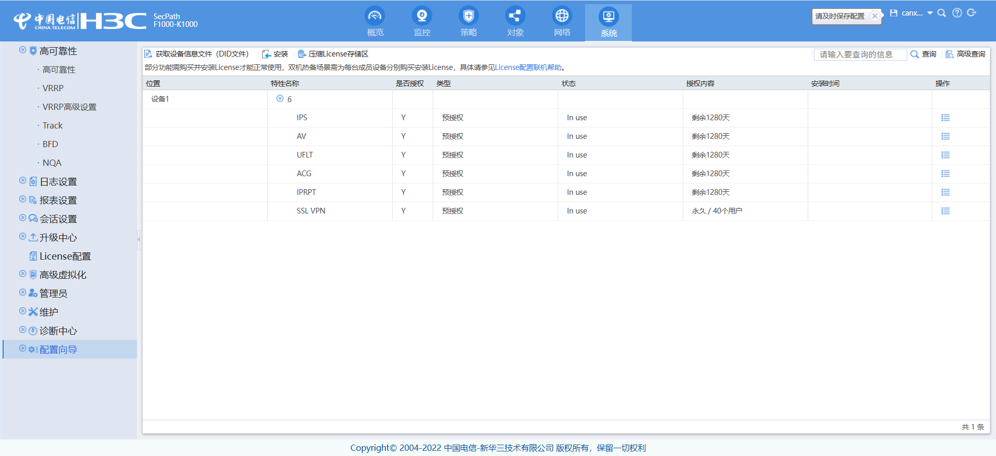
Task: Select the 系统 system tab
Action: [x=608, y=22]
